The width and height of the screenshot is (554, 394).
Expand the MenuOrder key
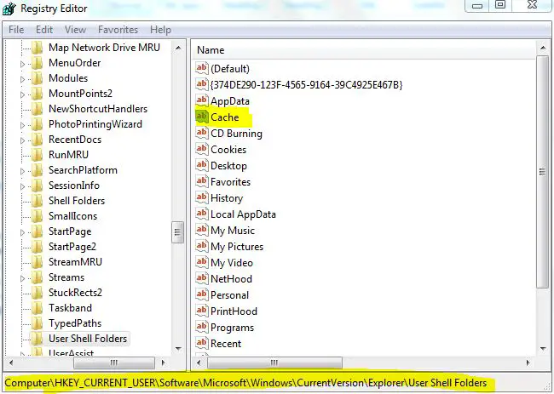23,64
